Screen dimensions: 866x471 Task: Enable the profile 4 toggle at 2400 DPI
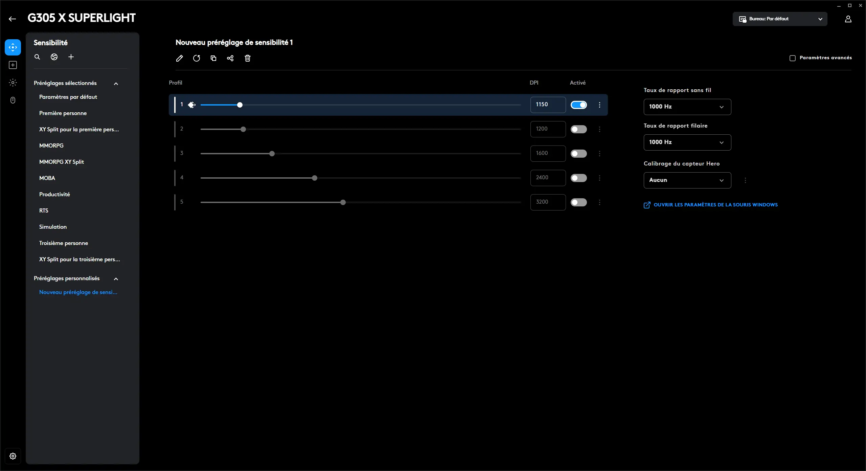tap(579, 178)
